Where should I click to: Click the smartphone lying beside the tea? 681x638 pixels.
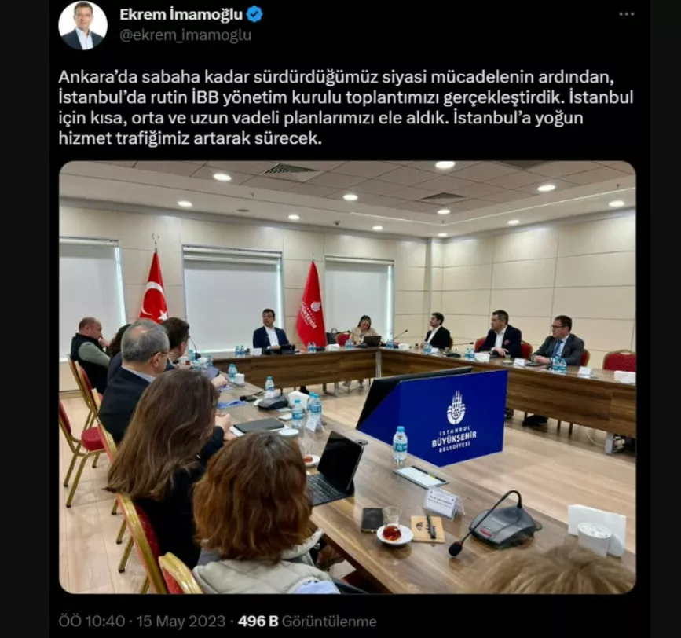(x=372, y=519)
